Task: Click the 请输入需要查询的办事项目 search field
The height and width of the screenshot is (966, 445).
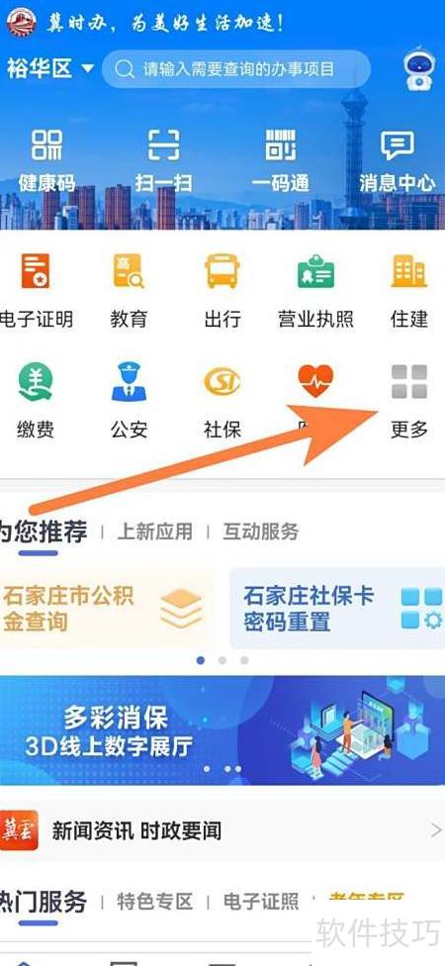Action: point(236,69)
